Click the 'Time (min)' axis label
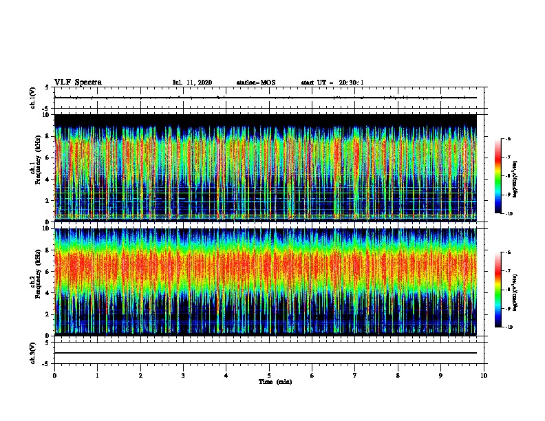 coord(275,382)
